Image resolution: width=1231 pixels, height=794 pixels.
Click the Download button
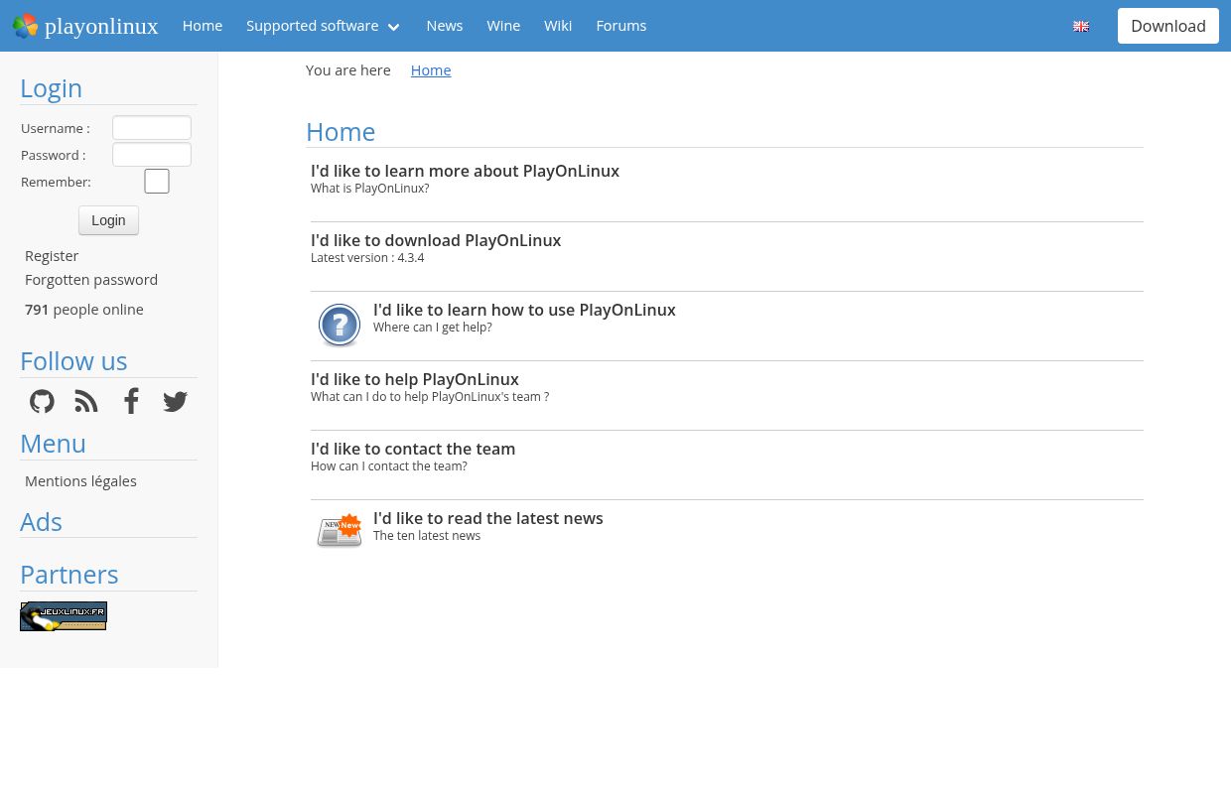point(1168,26)
